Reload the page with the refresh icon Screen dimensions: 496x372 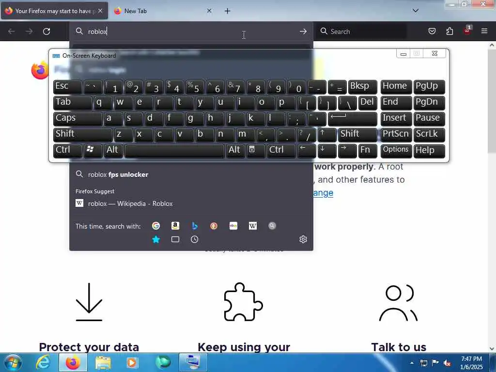coord(46,31)
